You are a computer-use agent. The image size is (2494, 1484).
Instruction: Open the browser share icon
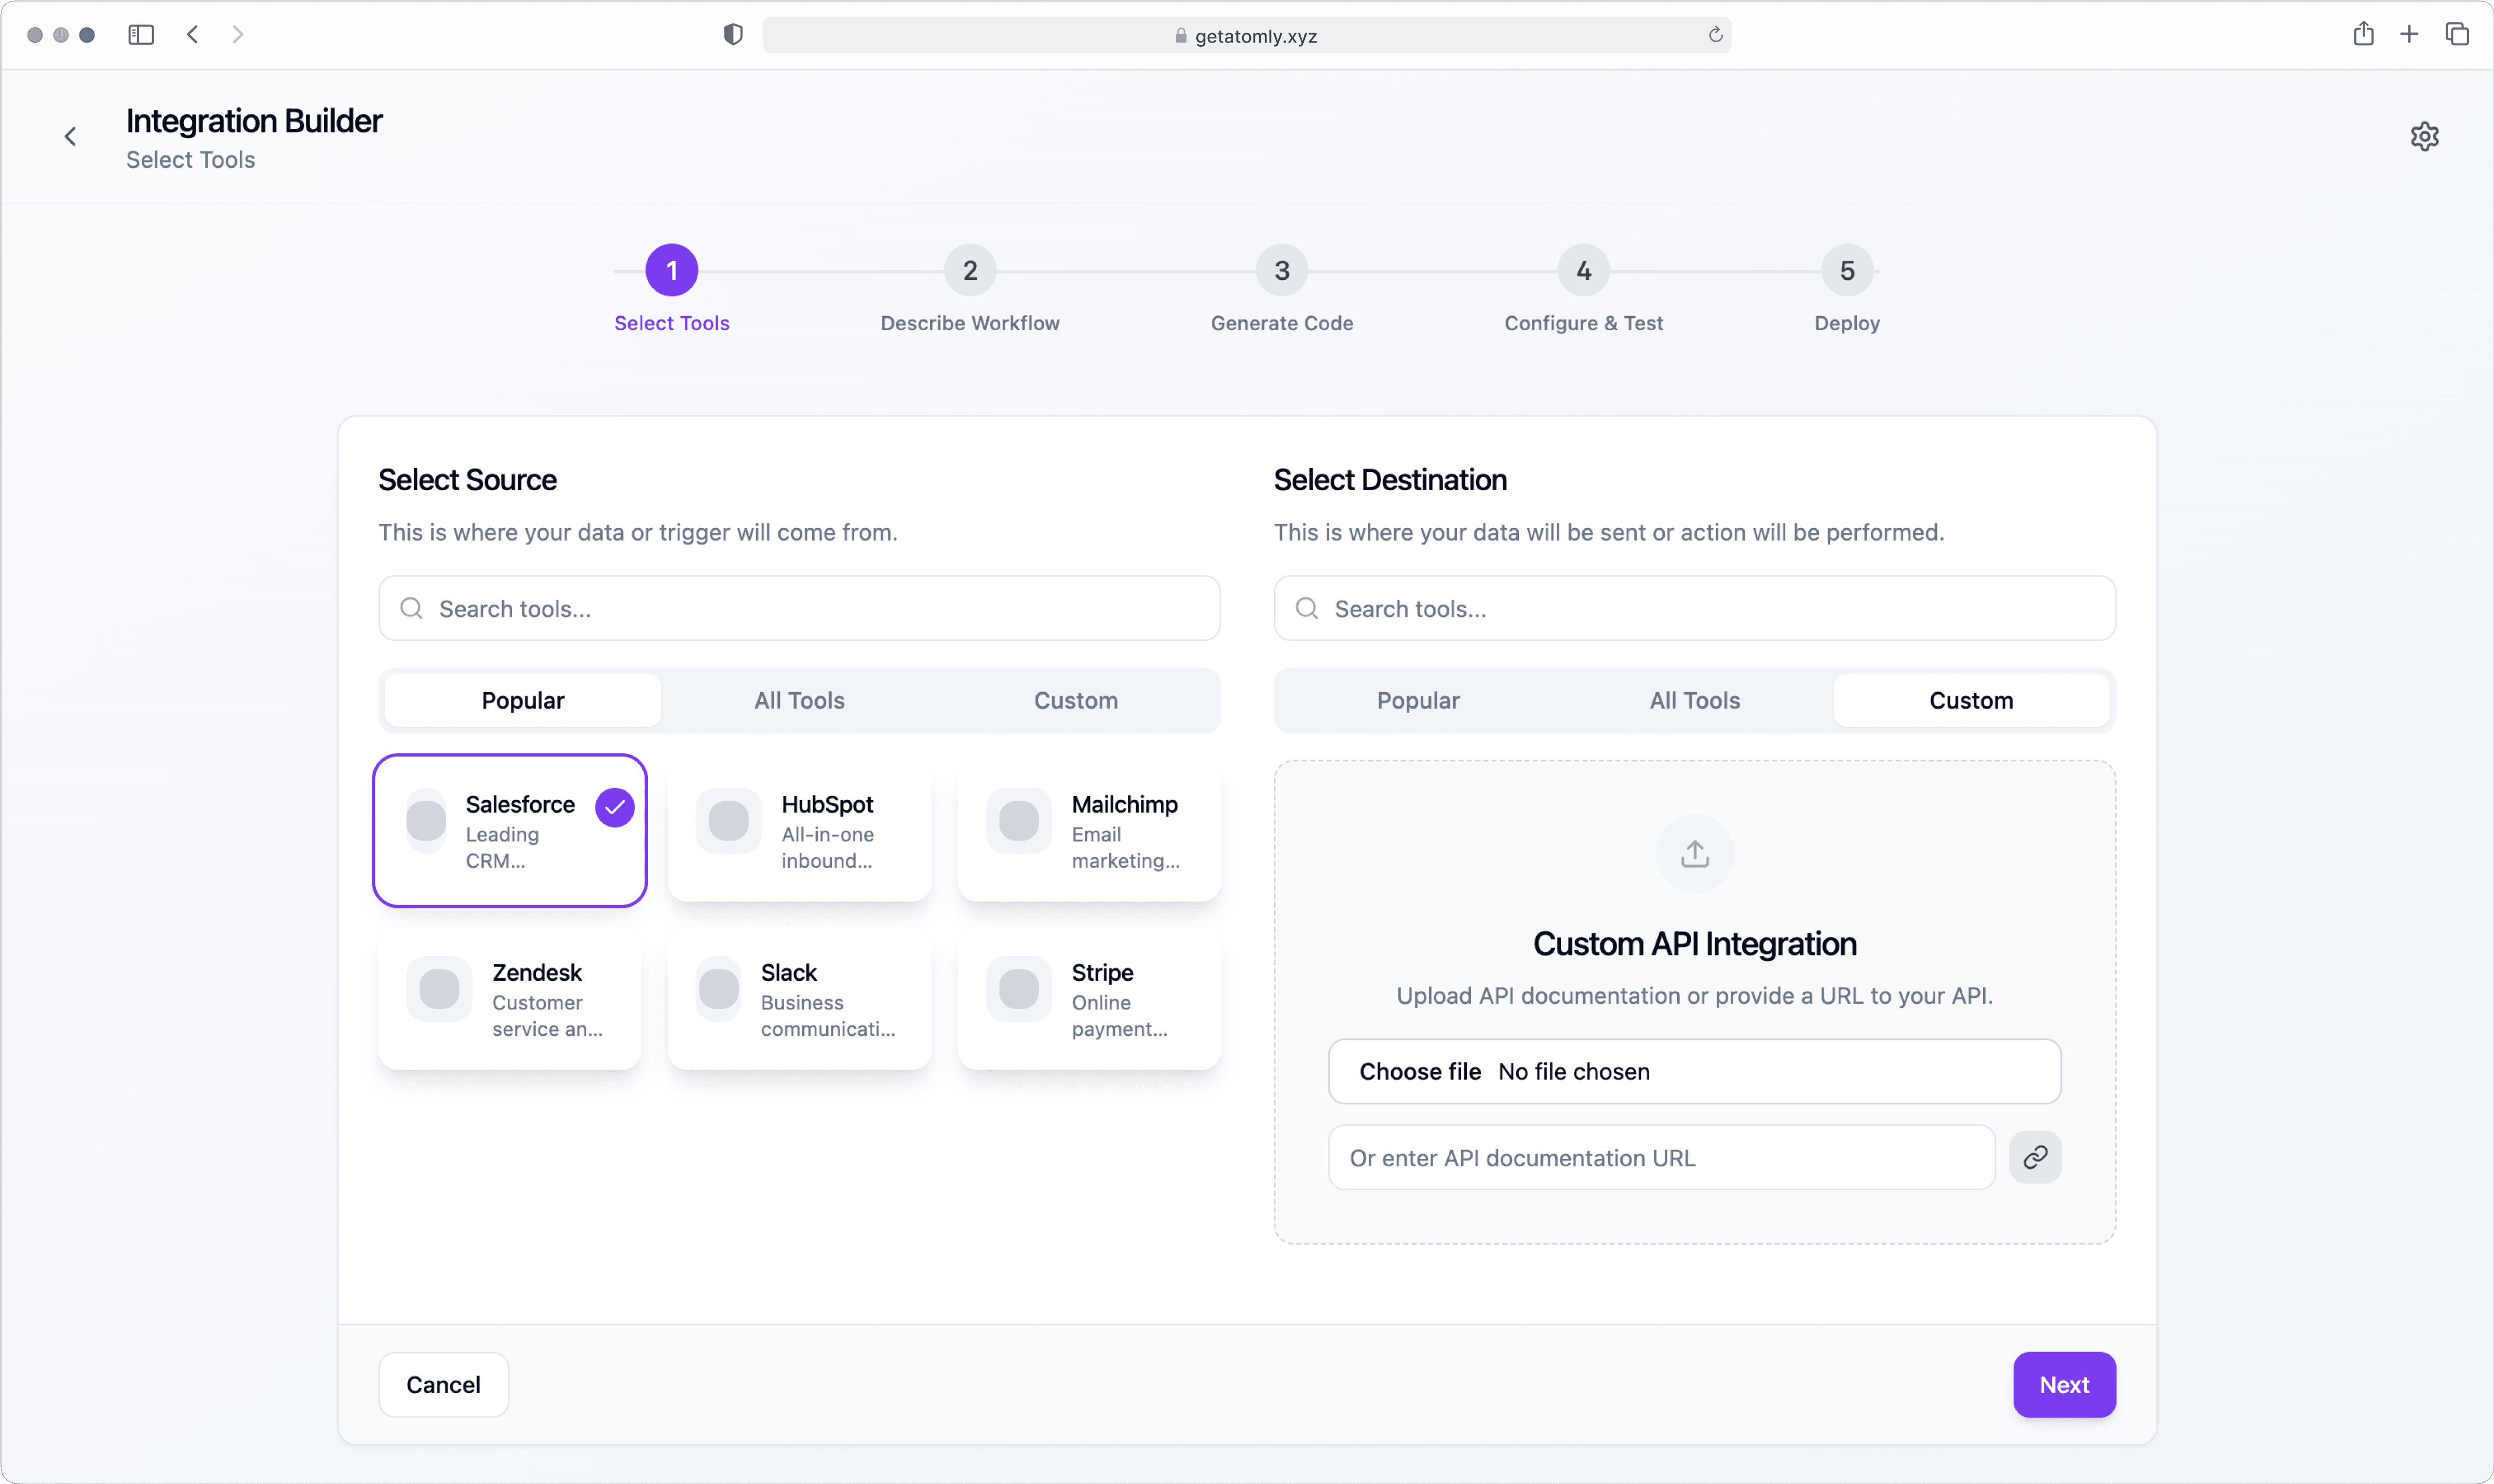2363,34
